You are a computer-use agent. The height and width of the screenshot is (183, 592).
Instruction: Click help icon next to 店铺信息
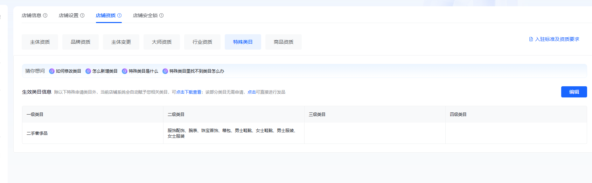click(x=45, y=15)
